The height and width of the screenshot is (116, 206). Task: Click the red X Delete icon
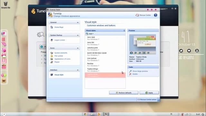tap(130, 74)
